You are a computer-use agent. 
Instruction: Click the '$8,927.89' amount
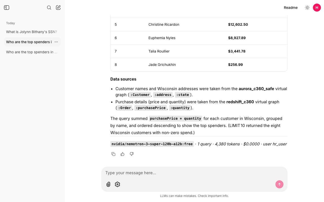coord(237,38)
